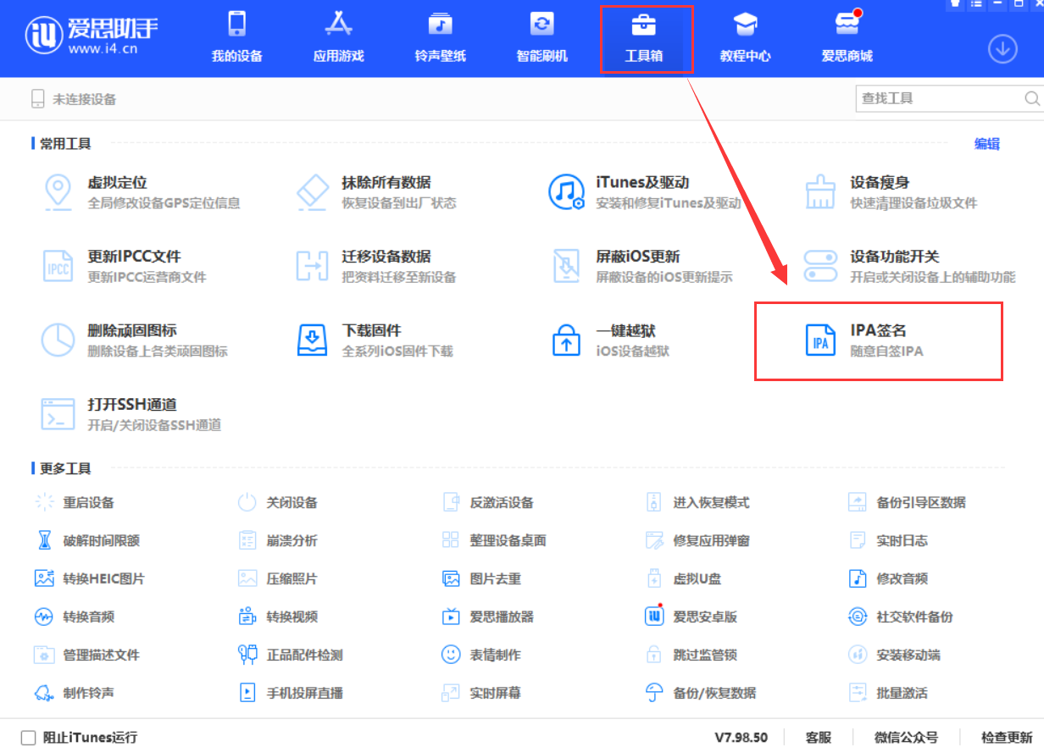The height and width of the screenshot is (747, 1044).
Task: Switch to 我的设备 tab
Action: point(236,38)
